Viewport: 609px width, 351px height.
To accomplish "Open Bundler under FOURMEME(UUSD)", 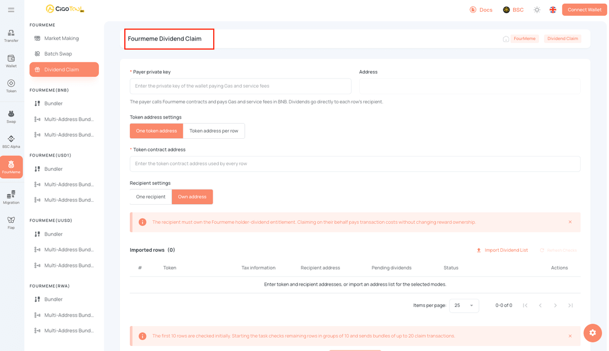I will [x=64, y=234].
